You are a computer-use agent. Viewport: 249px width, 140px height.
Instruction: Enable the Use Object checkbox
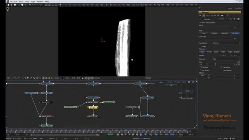pos(200,70)
